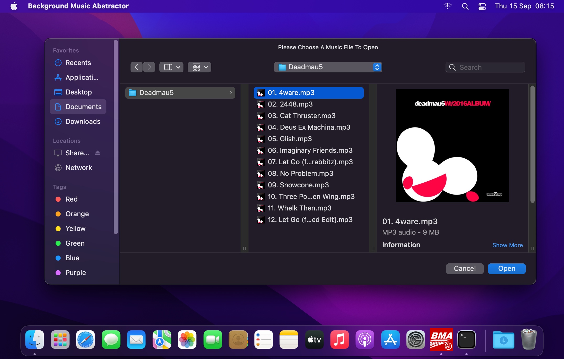Open Network in sidebar

pyautogui.click(x=78, y=168)
